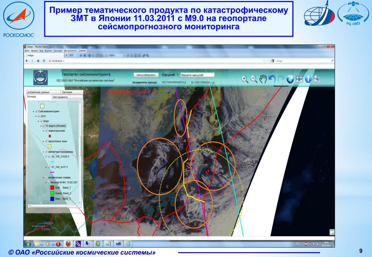372x257 pixels.
Task: Click the Firefox forward arrow
Action: pos(32,61)
